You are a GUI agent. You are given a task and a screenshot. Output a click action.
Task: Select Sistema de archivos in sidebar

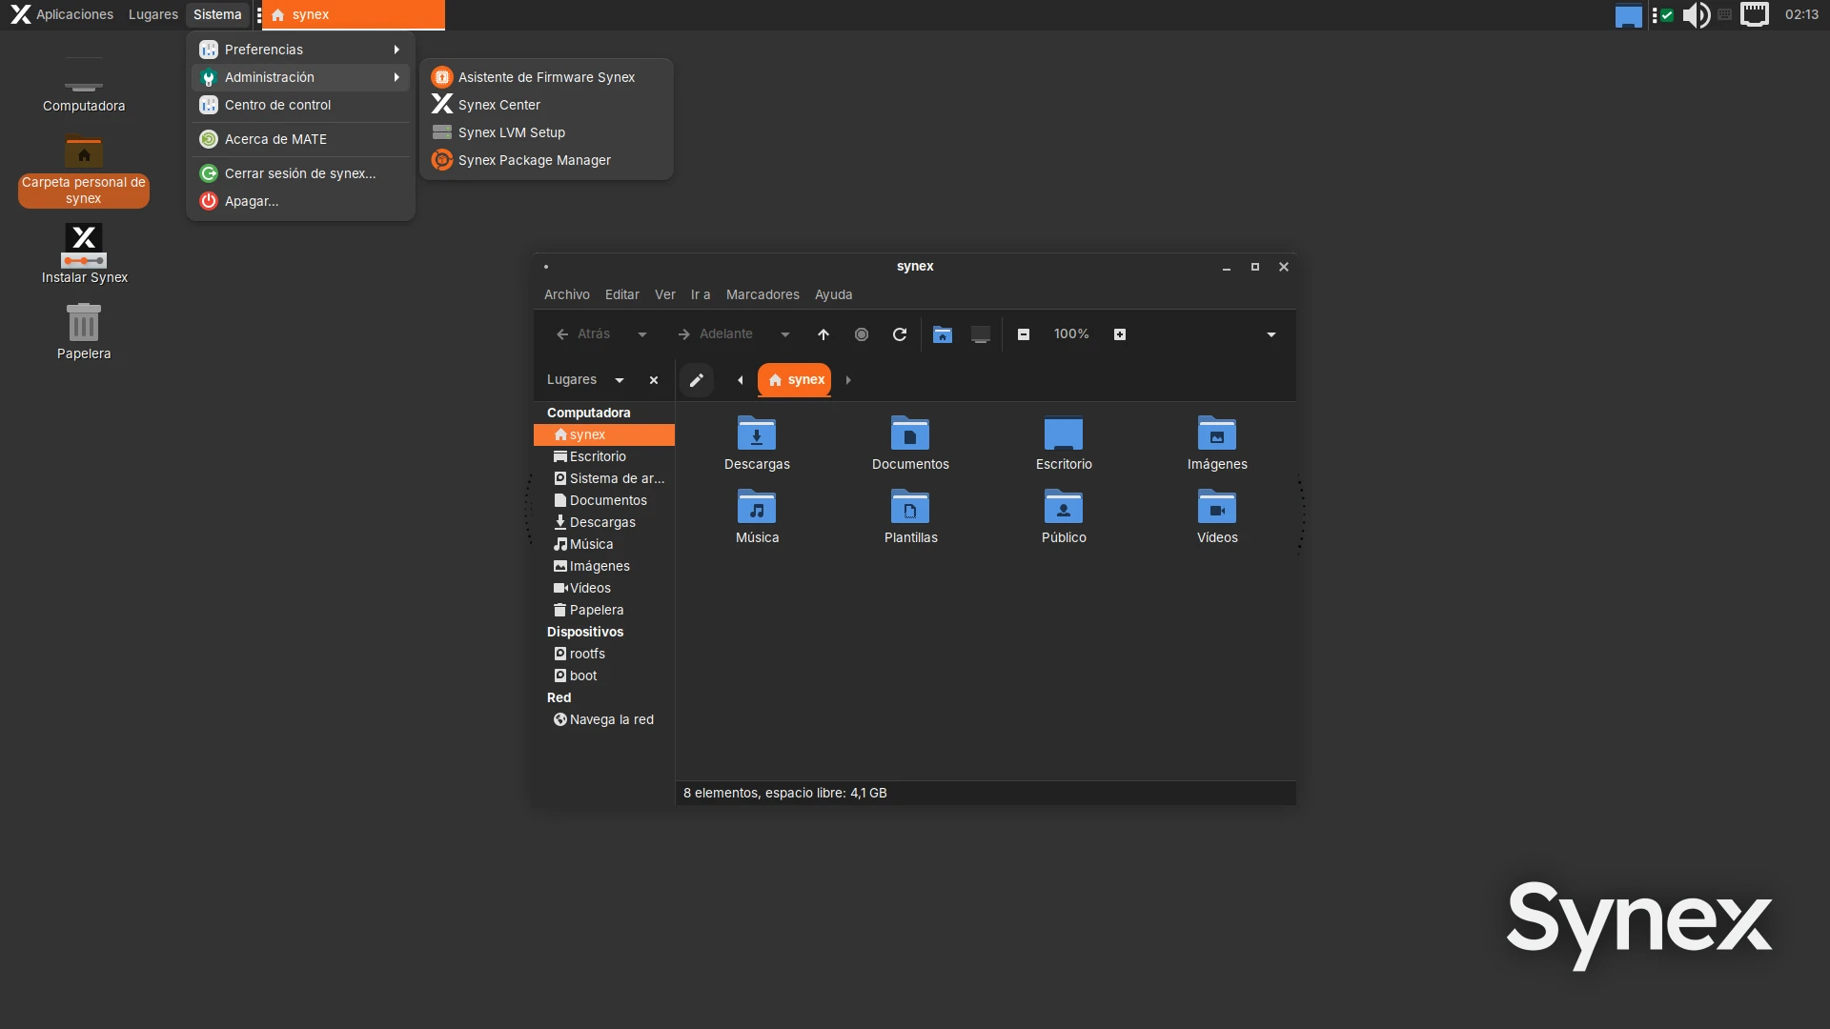604,478
